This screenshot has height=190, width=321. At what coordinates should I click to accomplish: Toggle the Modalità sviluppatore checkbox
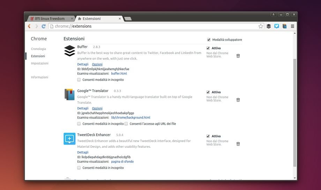(x=209, y=39)
